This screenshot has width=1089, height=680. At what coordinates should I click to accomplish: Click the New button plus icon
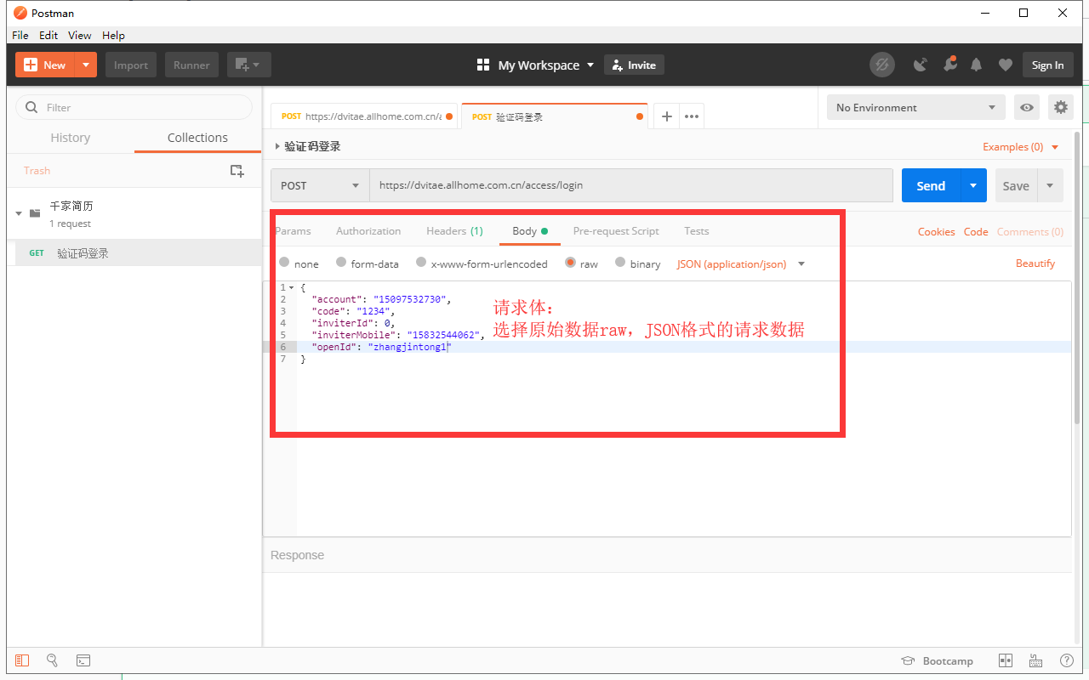pos(31,65)
